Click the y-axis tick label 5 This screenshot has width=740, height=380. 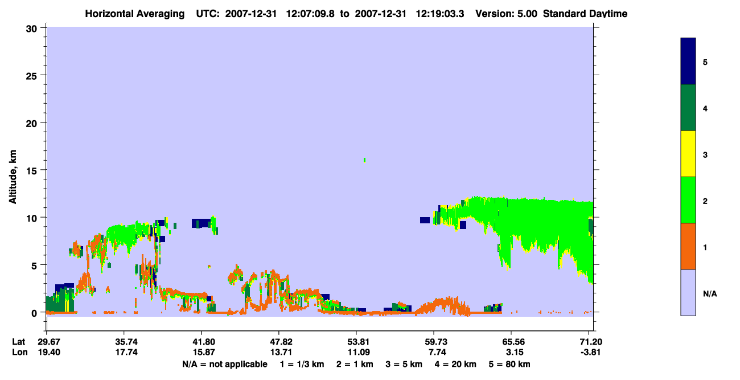click(36, 265)
